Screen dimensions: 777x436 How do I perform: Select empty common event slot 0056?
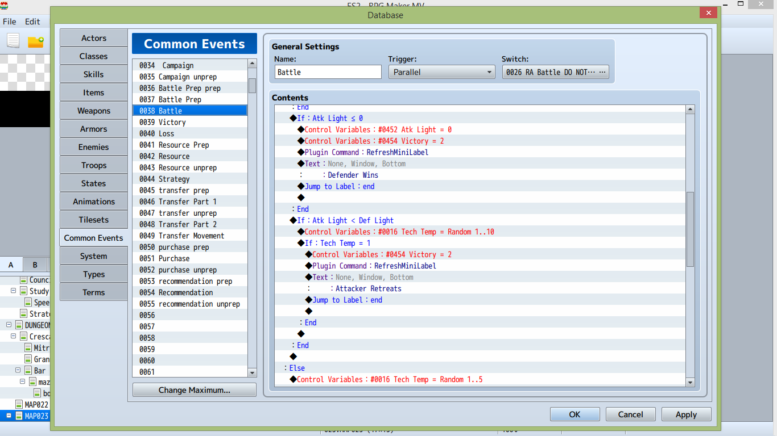(190, 315)
